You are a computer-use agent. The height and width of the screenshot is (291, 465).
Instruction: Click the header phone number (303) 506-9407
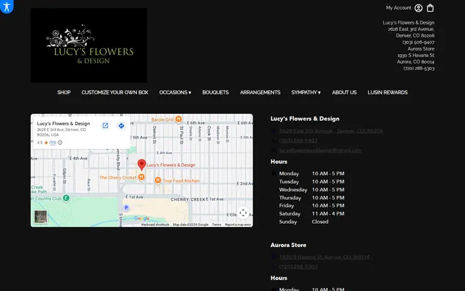click(x=418, y=42)
